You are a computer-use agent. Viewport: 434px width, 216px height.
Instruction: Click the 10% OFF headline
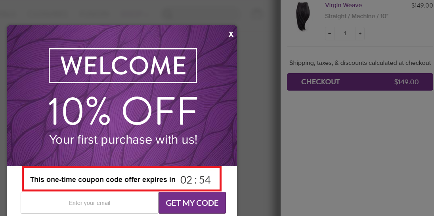123,110
